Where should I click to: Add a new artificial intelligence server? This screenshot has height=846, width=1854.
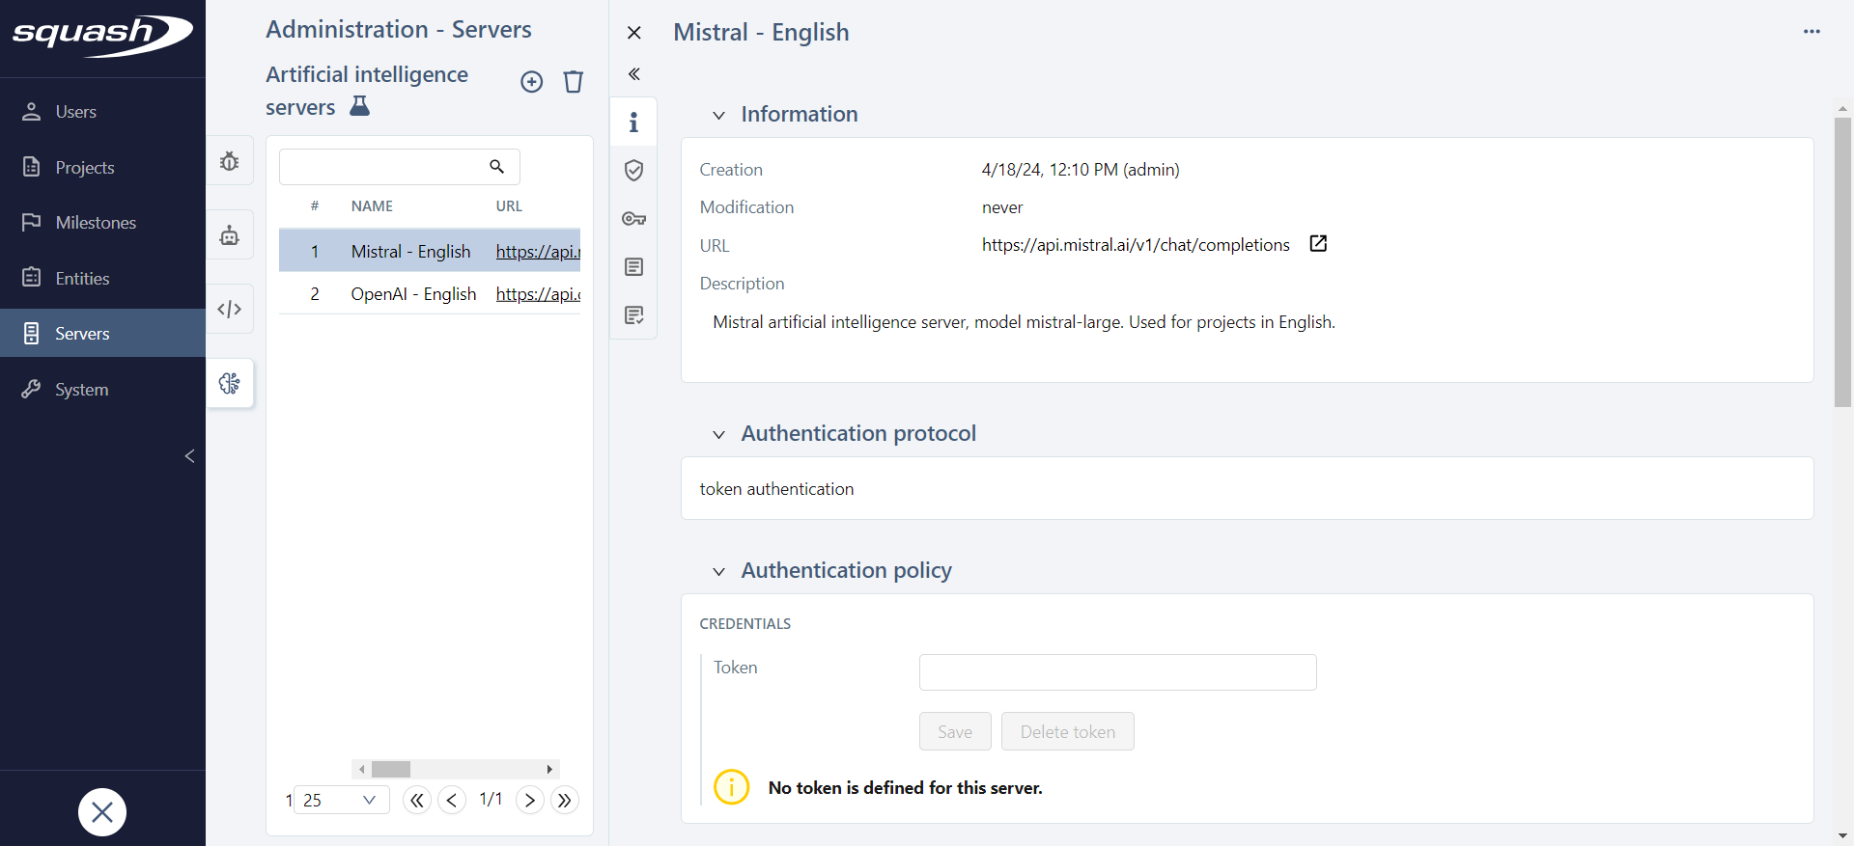531,82
